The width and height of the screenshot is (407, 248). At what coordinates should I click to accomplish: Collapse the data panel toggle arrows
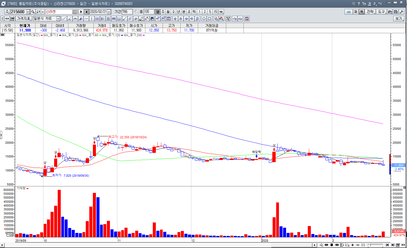click(2, 35)
